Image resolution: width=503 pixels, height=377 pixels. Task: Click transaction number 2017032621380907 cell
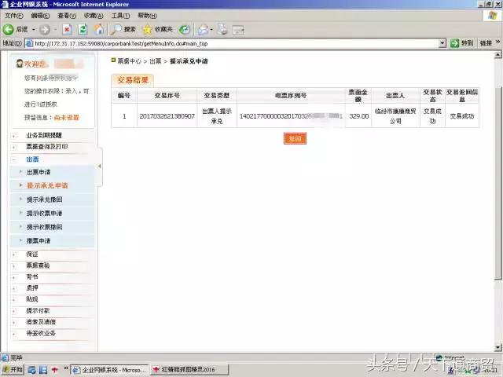(x=167, y=116)
